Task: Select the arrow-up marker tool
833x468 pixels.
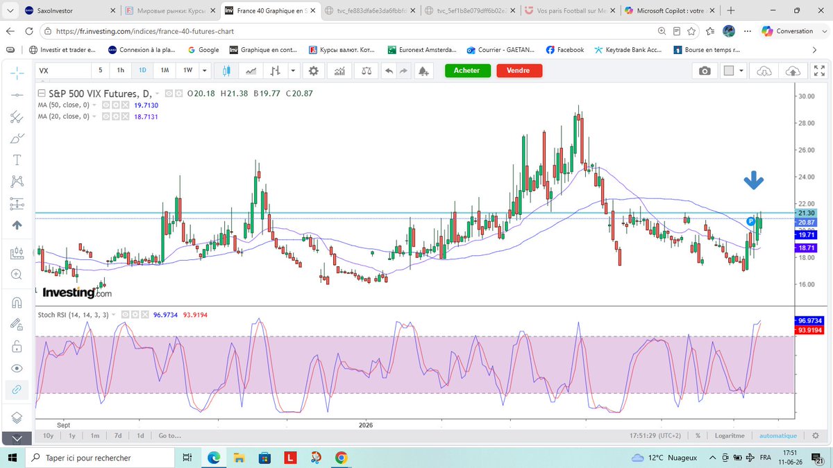Action: coord(17,225)
